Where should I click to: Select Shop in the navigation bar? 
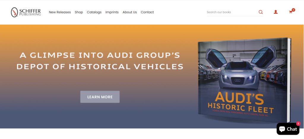[x=79, y=12]
